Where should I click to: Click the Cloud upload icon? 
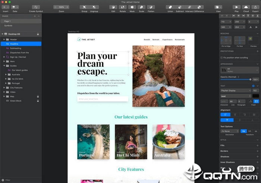click(246, 7)
